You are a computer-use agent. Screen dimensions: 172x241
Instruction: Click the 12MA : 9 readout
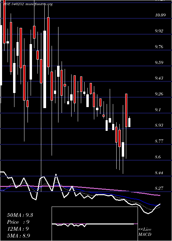coord(18,229)
